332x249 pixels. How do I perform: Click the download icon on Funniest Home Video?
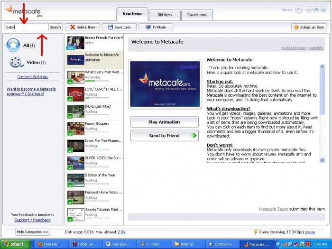70,202
